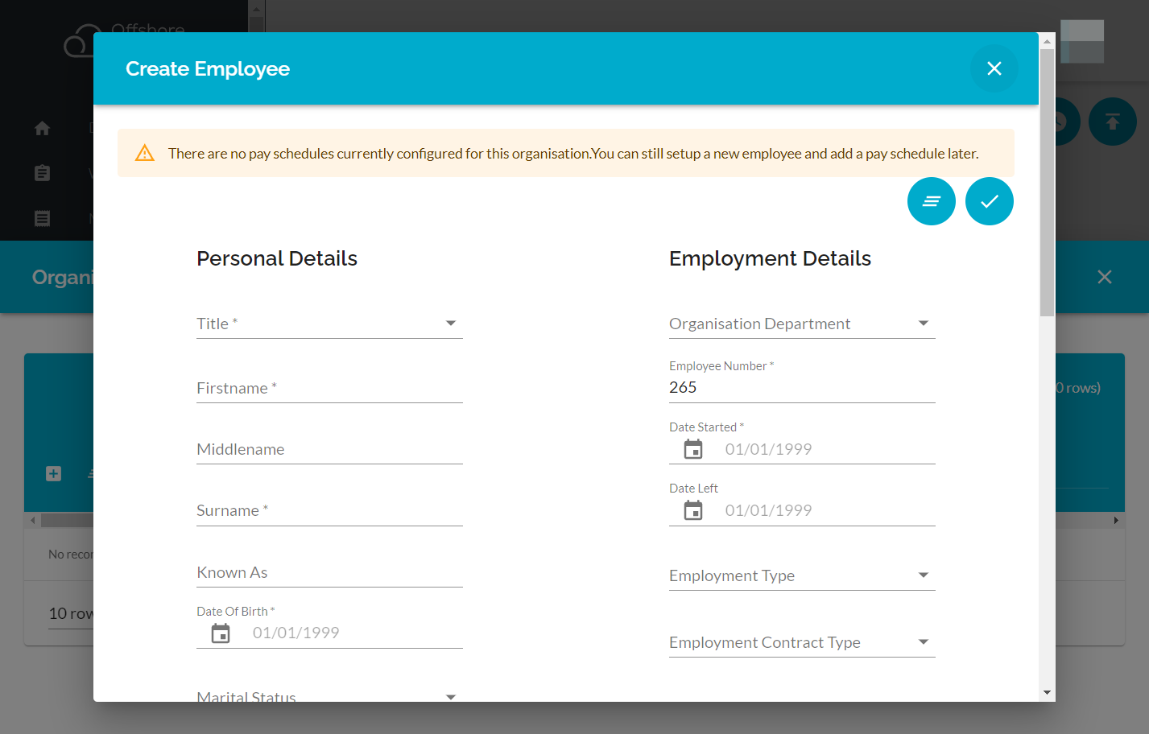This screenshot has width=1149, height=734.
Task: Open the Date Started calendar picker
Action: coord(693,449)
